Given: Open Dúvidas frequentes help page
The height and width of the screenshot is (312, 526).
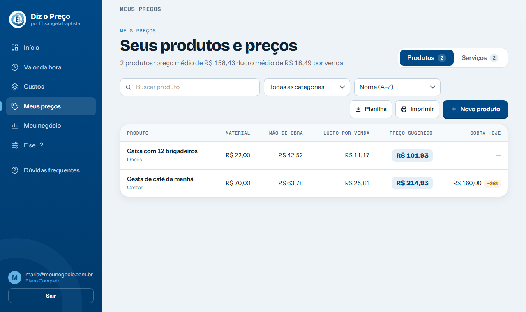Looking at the screenshot, I should point(51,170).
